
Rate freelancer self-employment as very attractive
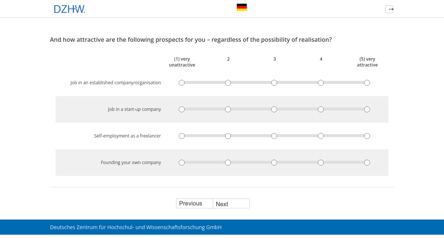click(x=367, y=136)
